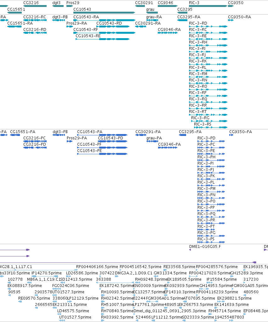268x322 pixels.
Task: Select EST AT07695.5prime
Action: click(x=199, y=298)
